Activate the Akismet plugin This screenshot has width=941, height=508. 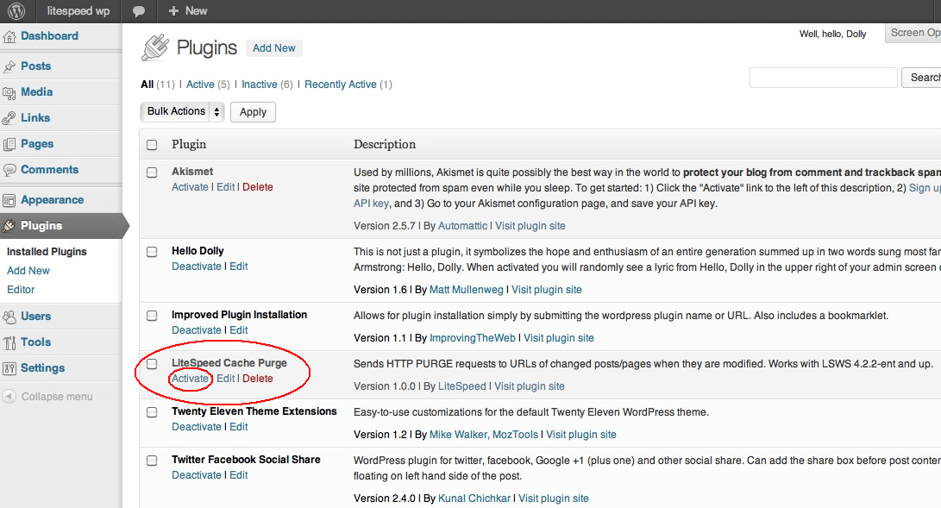(x=190, y=186)
